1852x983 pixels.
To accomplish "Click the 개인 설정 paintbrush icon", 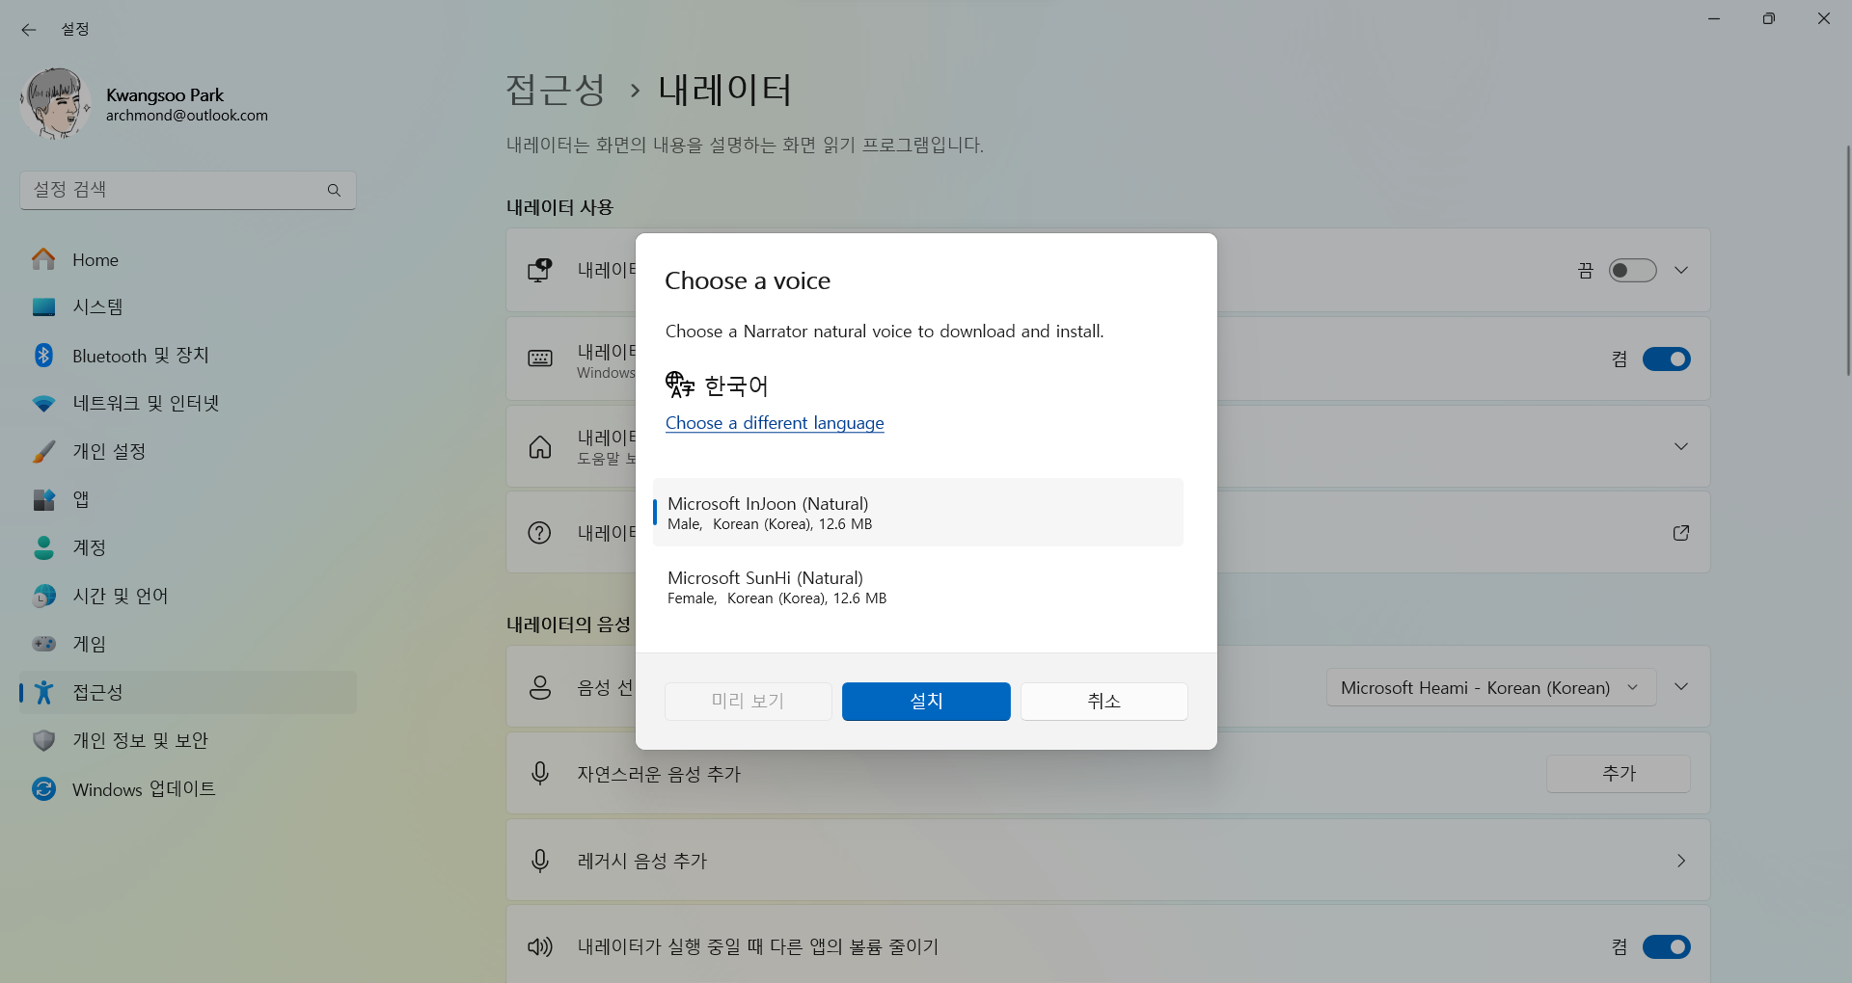I will pyautogui.click(x=43, y=451).
